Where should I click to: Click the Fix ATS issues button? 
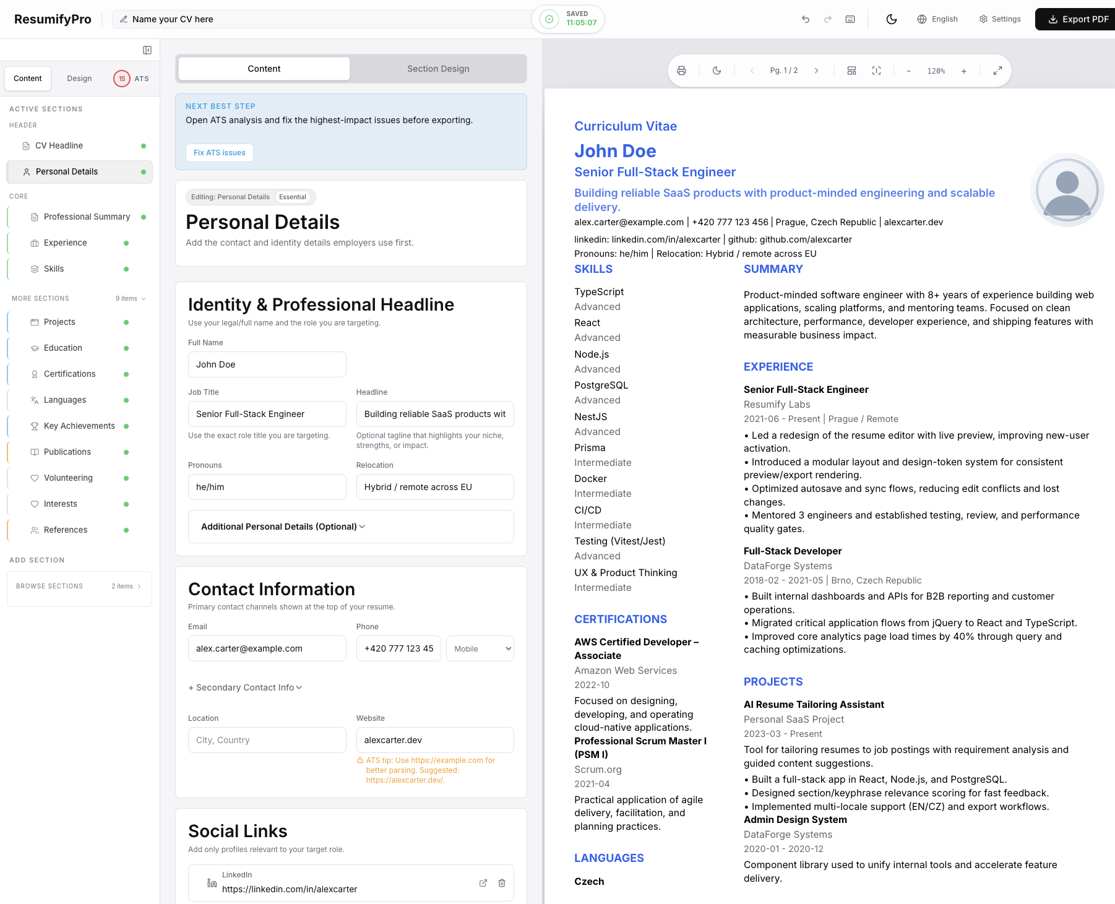coord(219,153)
